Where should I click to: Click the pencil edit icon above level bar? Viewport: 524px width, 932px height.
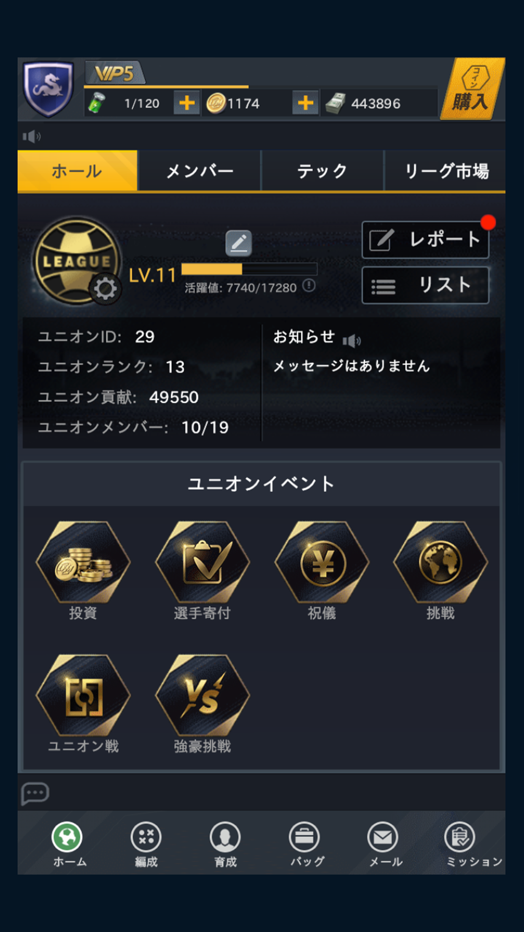[x=238, y=243]
